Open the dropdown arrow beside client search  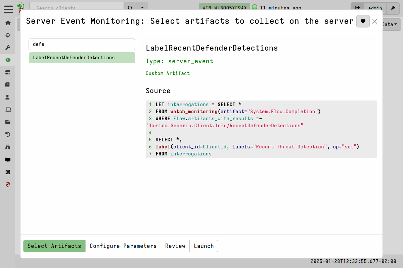142,7
